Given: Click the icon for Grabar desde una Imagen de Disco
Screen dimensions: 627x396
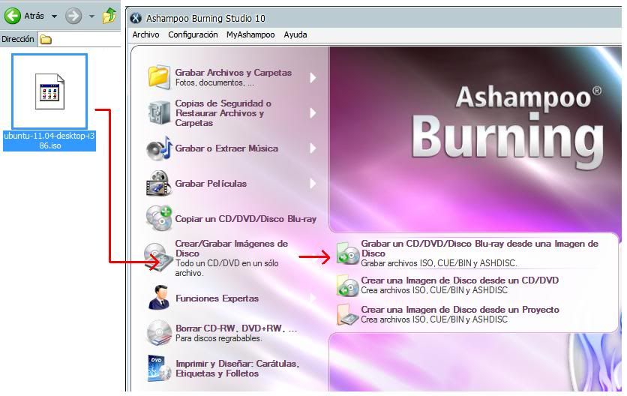Looking at the screenshot, I should point(348,253).
